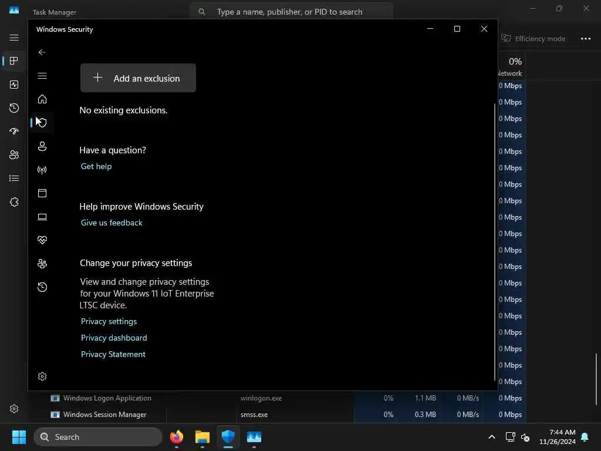Open Privacy Statement link
Screen dimensions: 601x451
coord(113,354)
